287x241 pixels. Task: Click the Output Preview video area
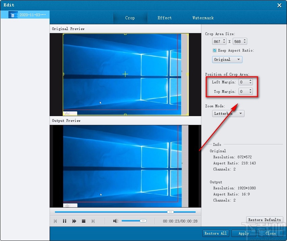point(125,166)
